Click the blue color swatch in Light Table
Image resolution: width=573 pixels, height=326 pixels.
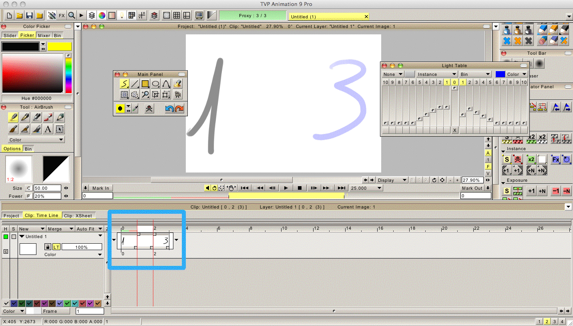[x=500, y=74]
